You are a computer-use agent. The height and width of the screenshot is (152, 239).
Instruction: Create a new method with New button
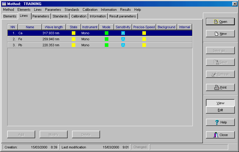[220, 34]
